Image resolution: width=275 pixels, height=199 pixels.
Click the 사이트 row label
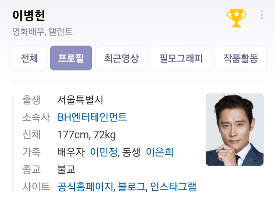click(x=36, y=187)
